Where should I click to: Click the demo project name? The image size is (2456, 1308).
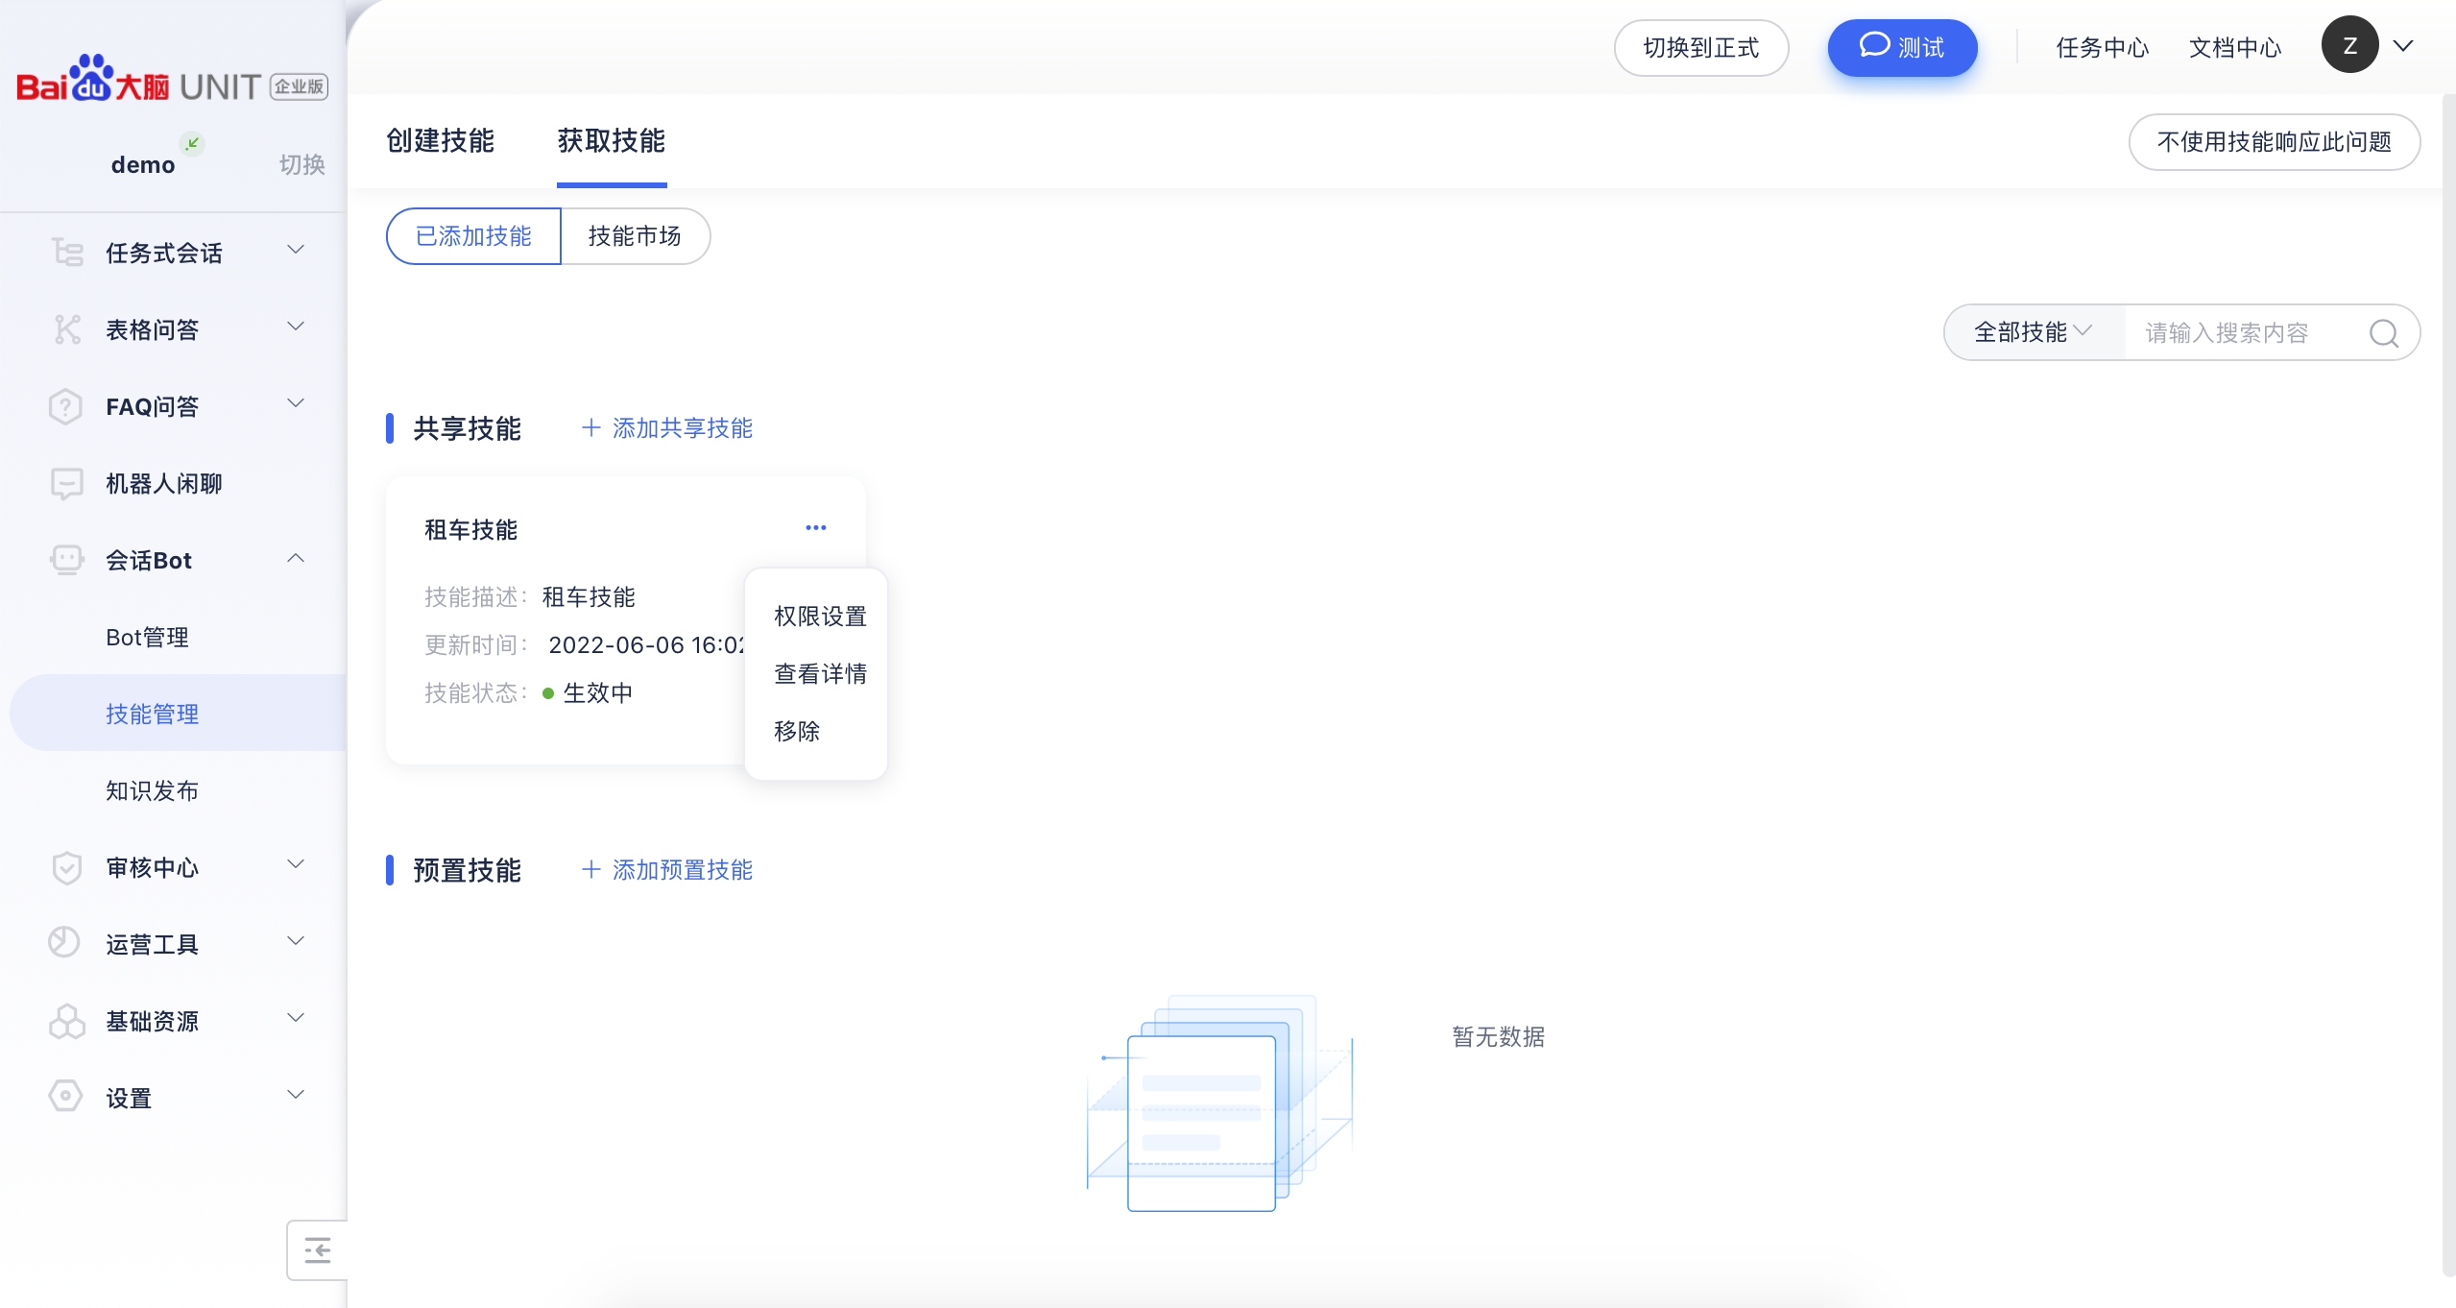click(143, 165)
